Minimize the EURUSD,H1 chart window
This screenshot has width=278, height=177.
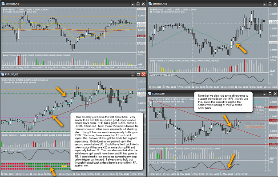click(265, 94)
